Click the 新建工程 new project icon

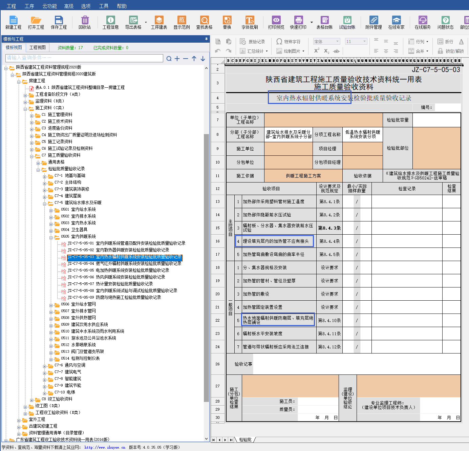coord(13,23)
